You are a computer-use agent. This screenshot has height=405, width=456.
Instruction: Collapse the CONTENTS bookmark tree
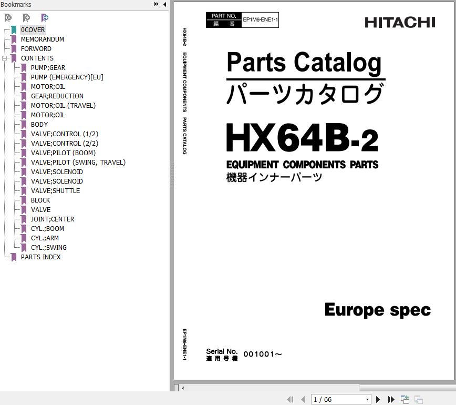point(4,58)
